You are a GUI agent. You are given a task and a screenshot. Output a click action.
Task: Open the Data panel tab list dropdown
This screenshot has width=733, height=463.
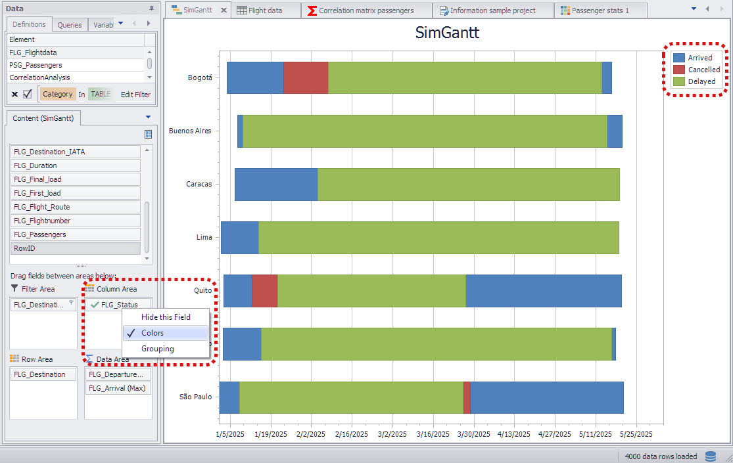[x=120, y=24]
